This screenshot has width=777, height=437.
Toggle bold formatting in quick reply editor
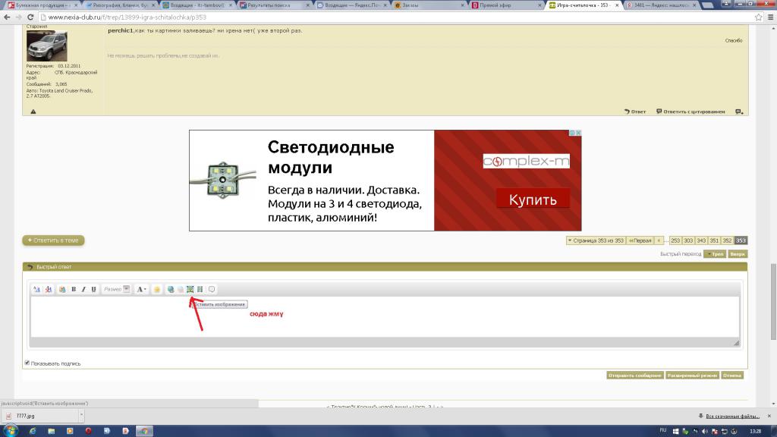tap(74, 289)
